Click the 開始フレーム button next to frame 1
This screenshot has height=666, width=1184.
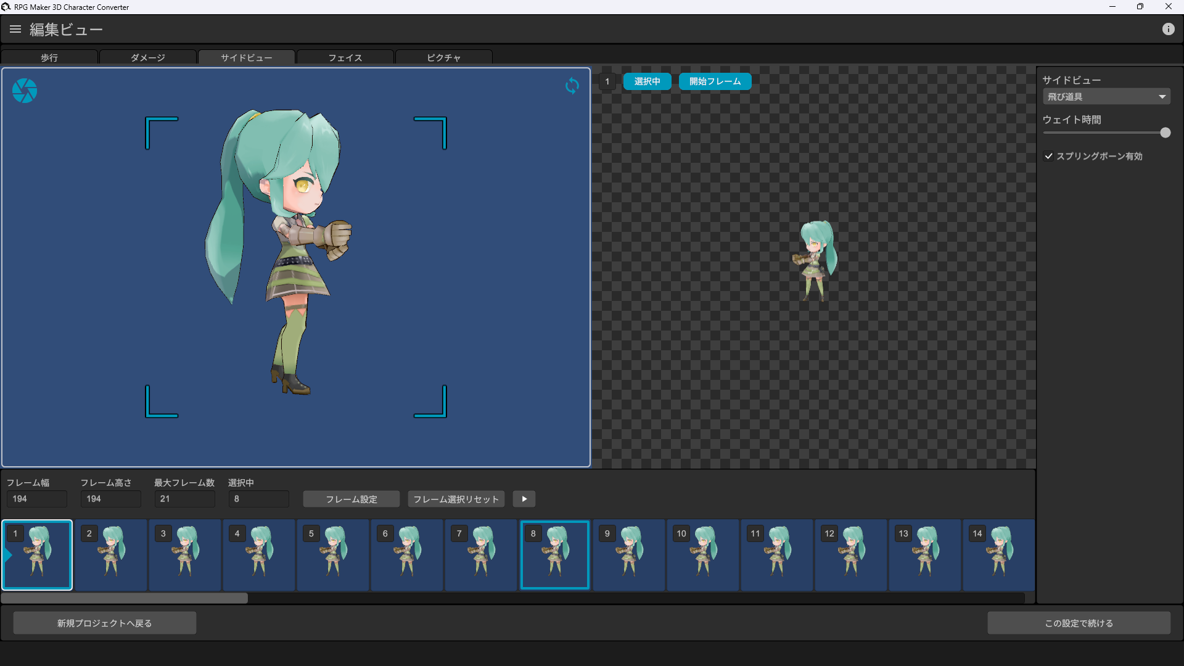715,81
